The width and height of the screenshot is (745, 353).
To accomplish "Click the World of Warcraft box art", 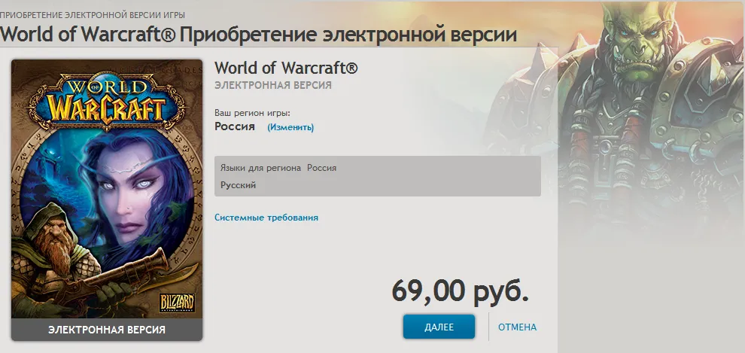I will [x=107, y=199].
